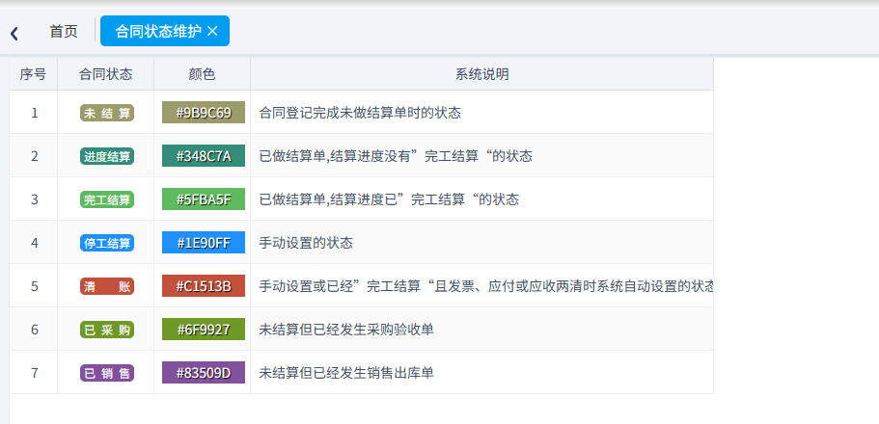This screenshot has height=424, width=879.
Task: Click the back chevron arrow in tab bar
Action: pos(14,34)
